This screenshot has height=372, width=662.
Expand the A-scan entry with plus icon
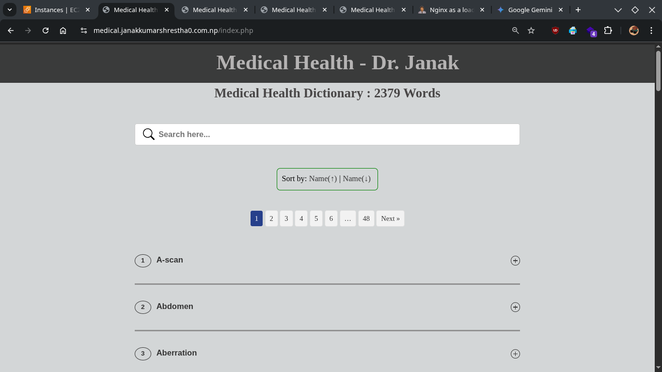click(515, 261)
